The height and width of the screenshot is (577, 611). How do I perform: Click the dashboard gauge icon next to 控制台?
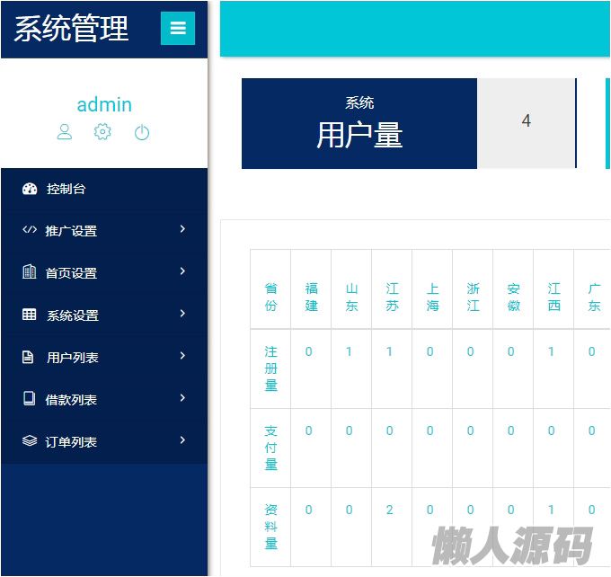coord(30,189)
